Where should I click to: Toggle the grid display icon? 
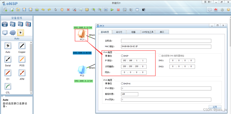137,10
